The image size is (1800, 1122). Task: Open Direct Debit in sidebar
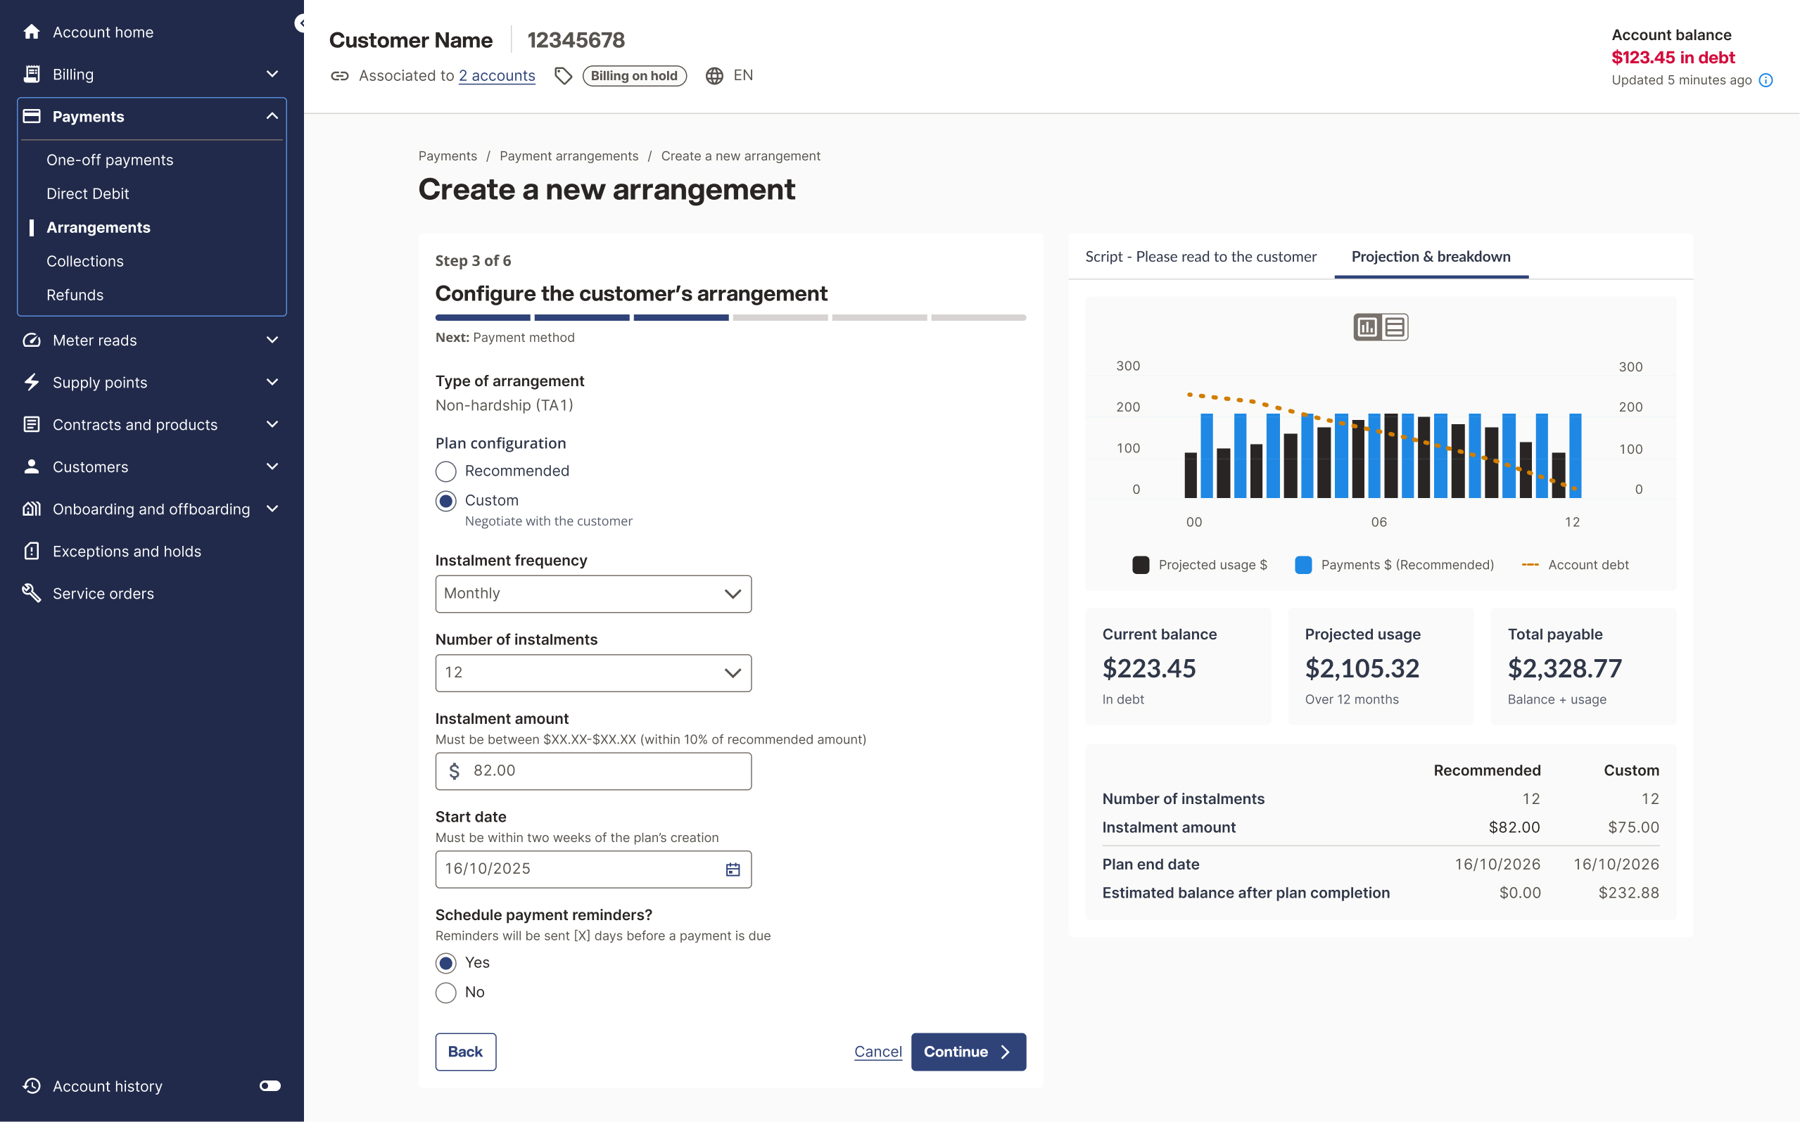87,193
